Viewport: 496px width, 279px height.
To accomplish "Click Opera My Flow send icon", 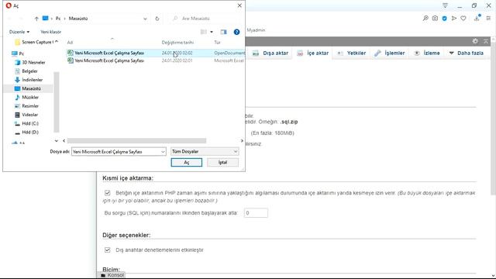I will (454, 19).
